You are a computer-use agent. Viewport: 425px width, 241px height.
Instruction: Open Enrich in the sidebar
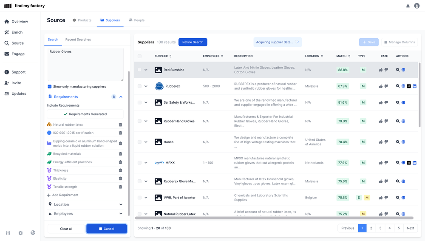14,32
